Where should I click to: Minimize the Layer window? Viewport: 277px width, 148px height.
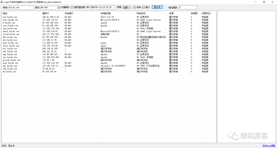click(255, 2)
